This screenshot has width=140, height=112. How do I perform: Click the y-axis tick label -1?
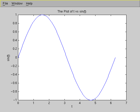(x=15, y=100)
